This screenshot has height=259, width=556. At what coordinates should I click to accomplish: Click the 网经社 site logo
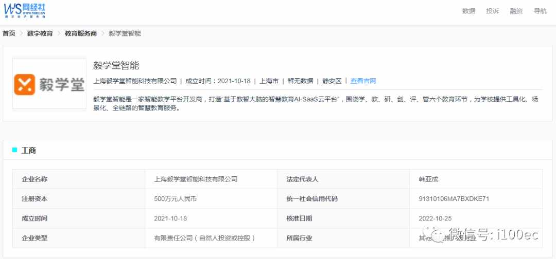click(x=25, y=11)
